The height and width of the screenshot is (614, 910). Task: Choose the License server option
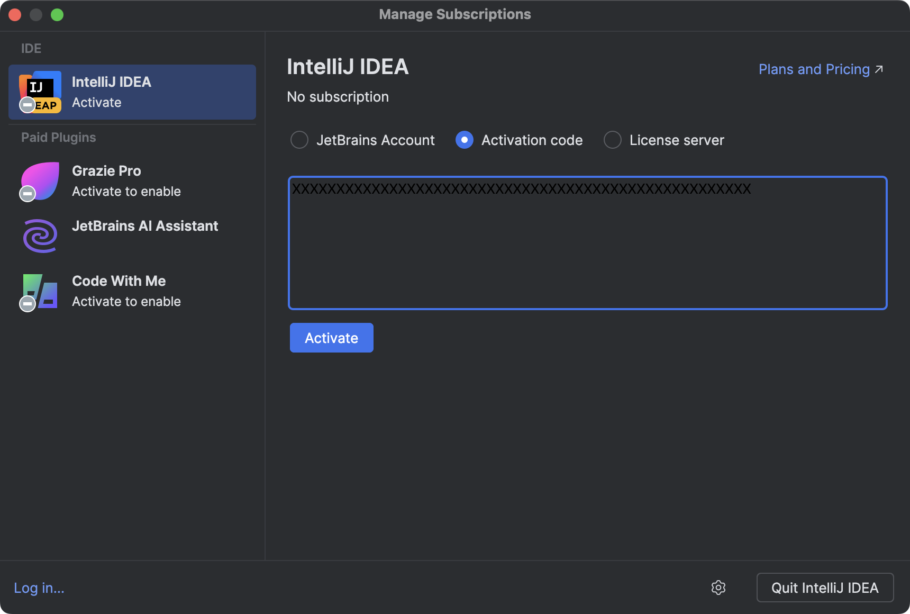pos(612,140)
